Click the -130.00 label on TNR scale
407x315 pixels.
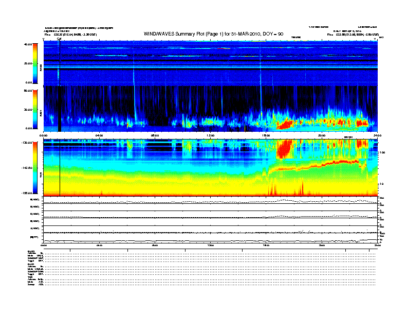pyautogui.click(x=27, y=143)
